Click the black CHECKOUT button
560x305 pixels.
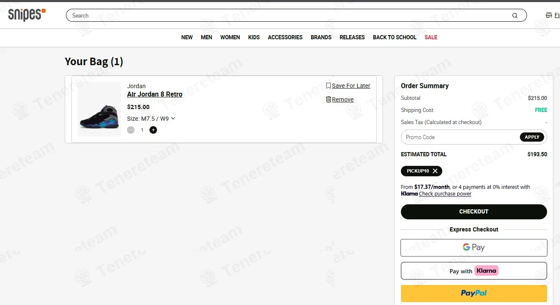pos(474,211)
